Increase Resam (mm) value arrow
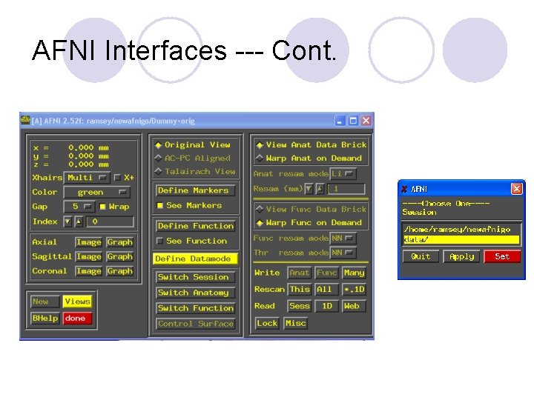Screen dimensions: 534x400 coord(320,189)
